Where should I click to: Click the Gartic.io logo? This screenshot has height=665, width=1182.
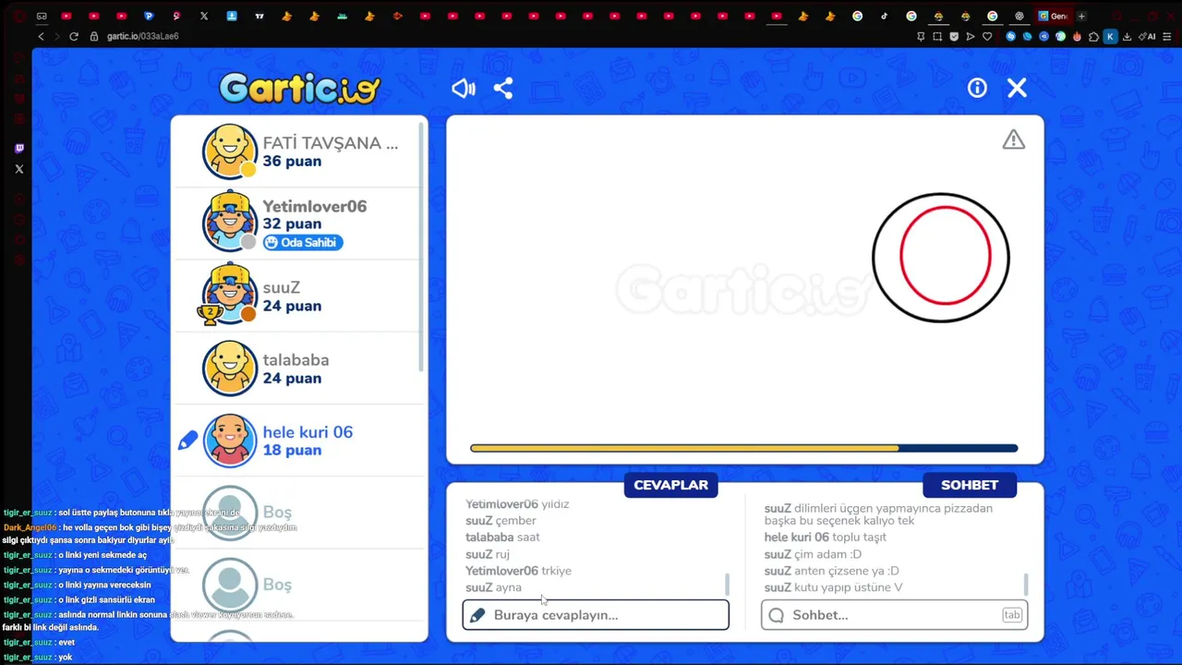300,88
